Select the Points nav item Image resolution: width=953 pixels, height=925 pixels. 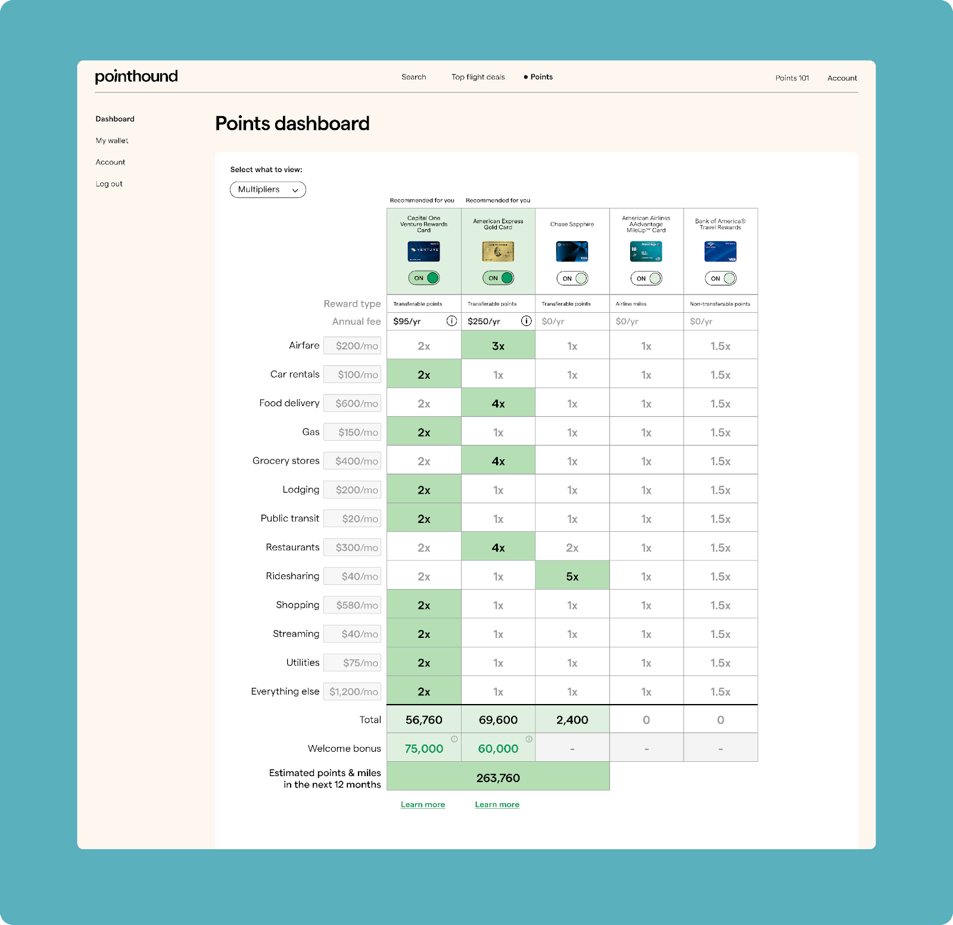click(x=538, y=77)
